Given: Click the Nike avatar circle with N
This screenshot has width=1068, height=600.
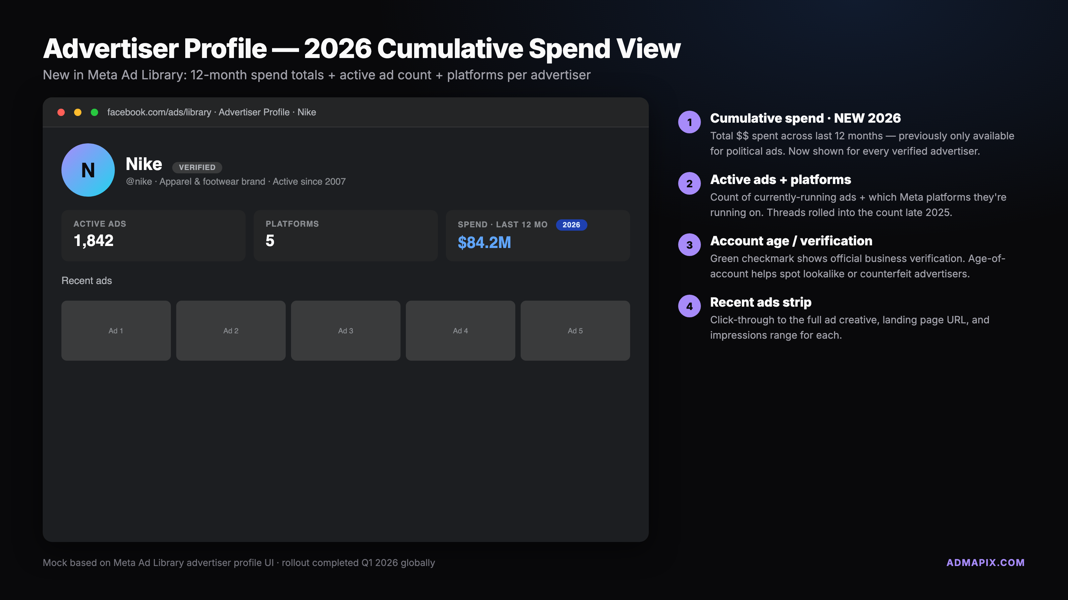Looking at the screenshot, I should [x=88, y=170].
